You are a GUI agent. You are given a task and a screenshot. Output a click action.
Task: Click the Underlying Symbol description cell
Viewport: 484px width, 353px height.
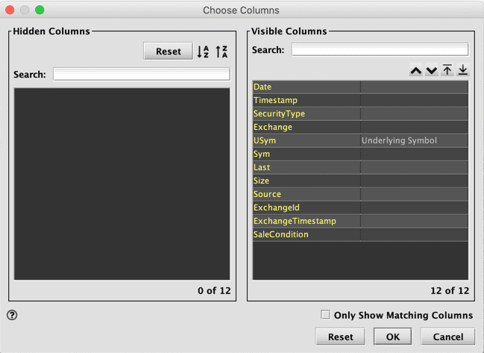413,141
